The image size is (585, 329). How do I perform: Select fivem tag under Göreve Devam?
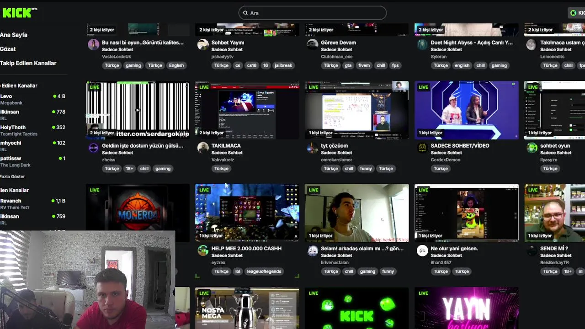coord(364,65)
